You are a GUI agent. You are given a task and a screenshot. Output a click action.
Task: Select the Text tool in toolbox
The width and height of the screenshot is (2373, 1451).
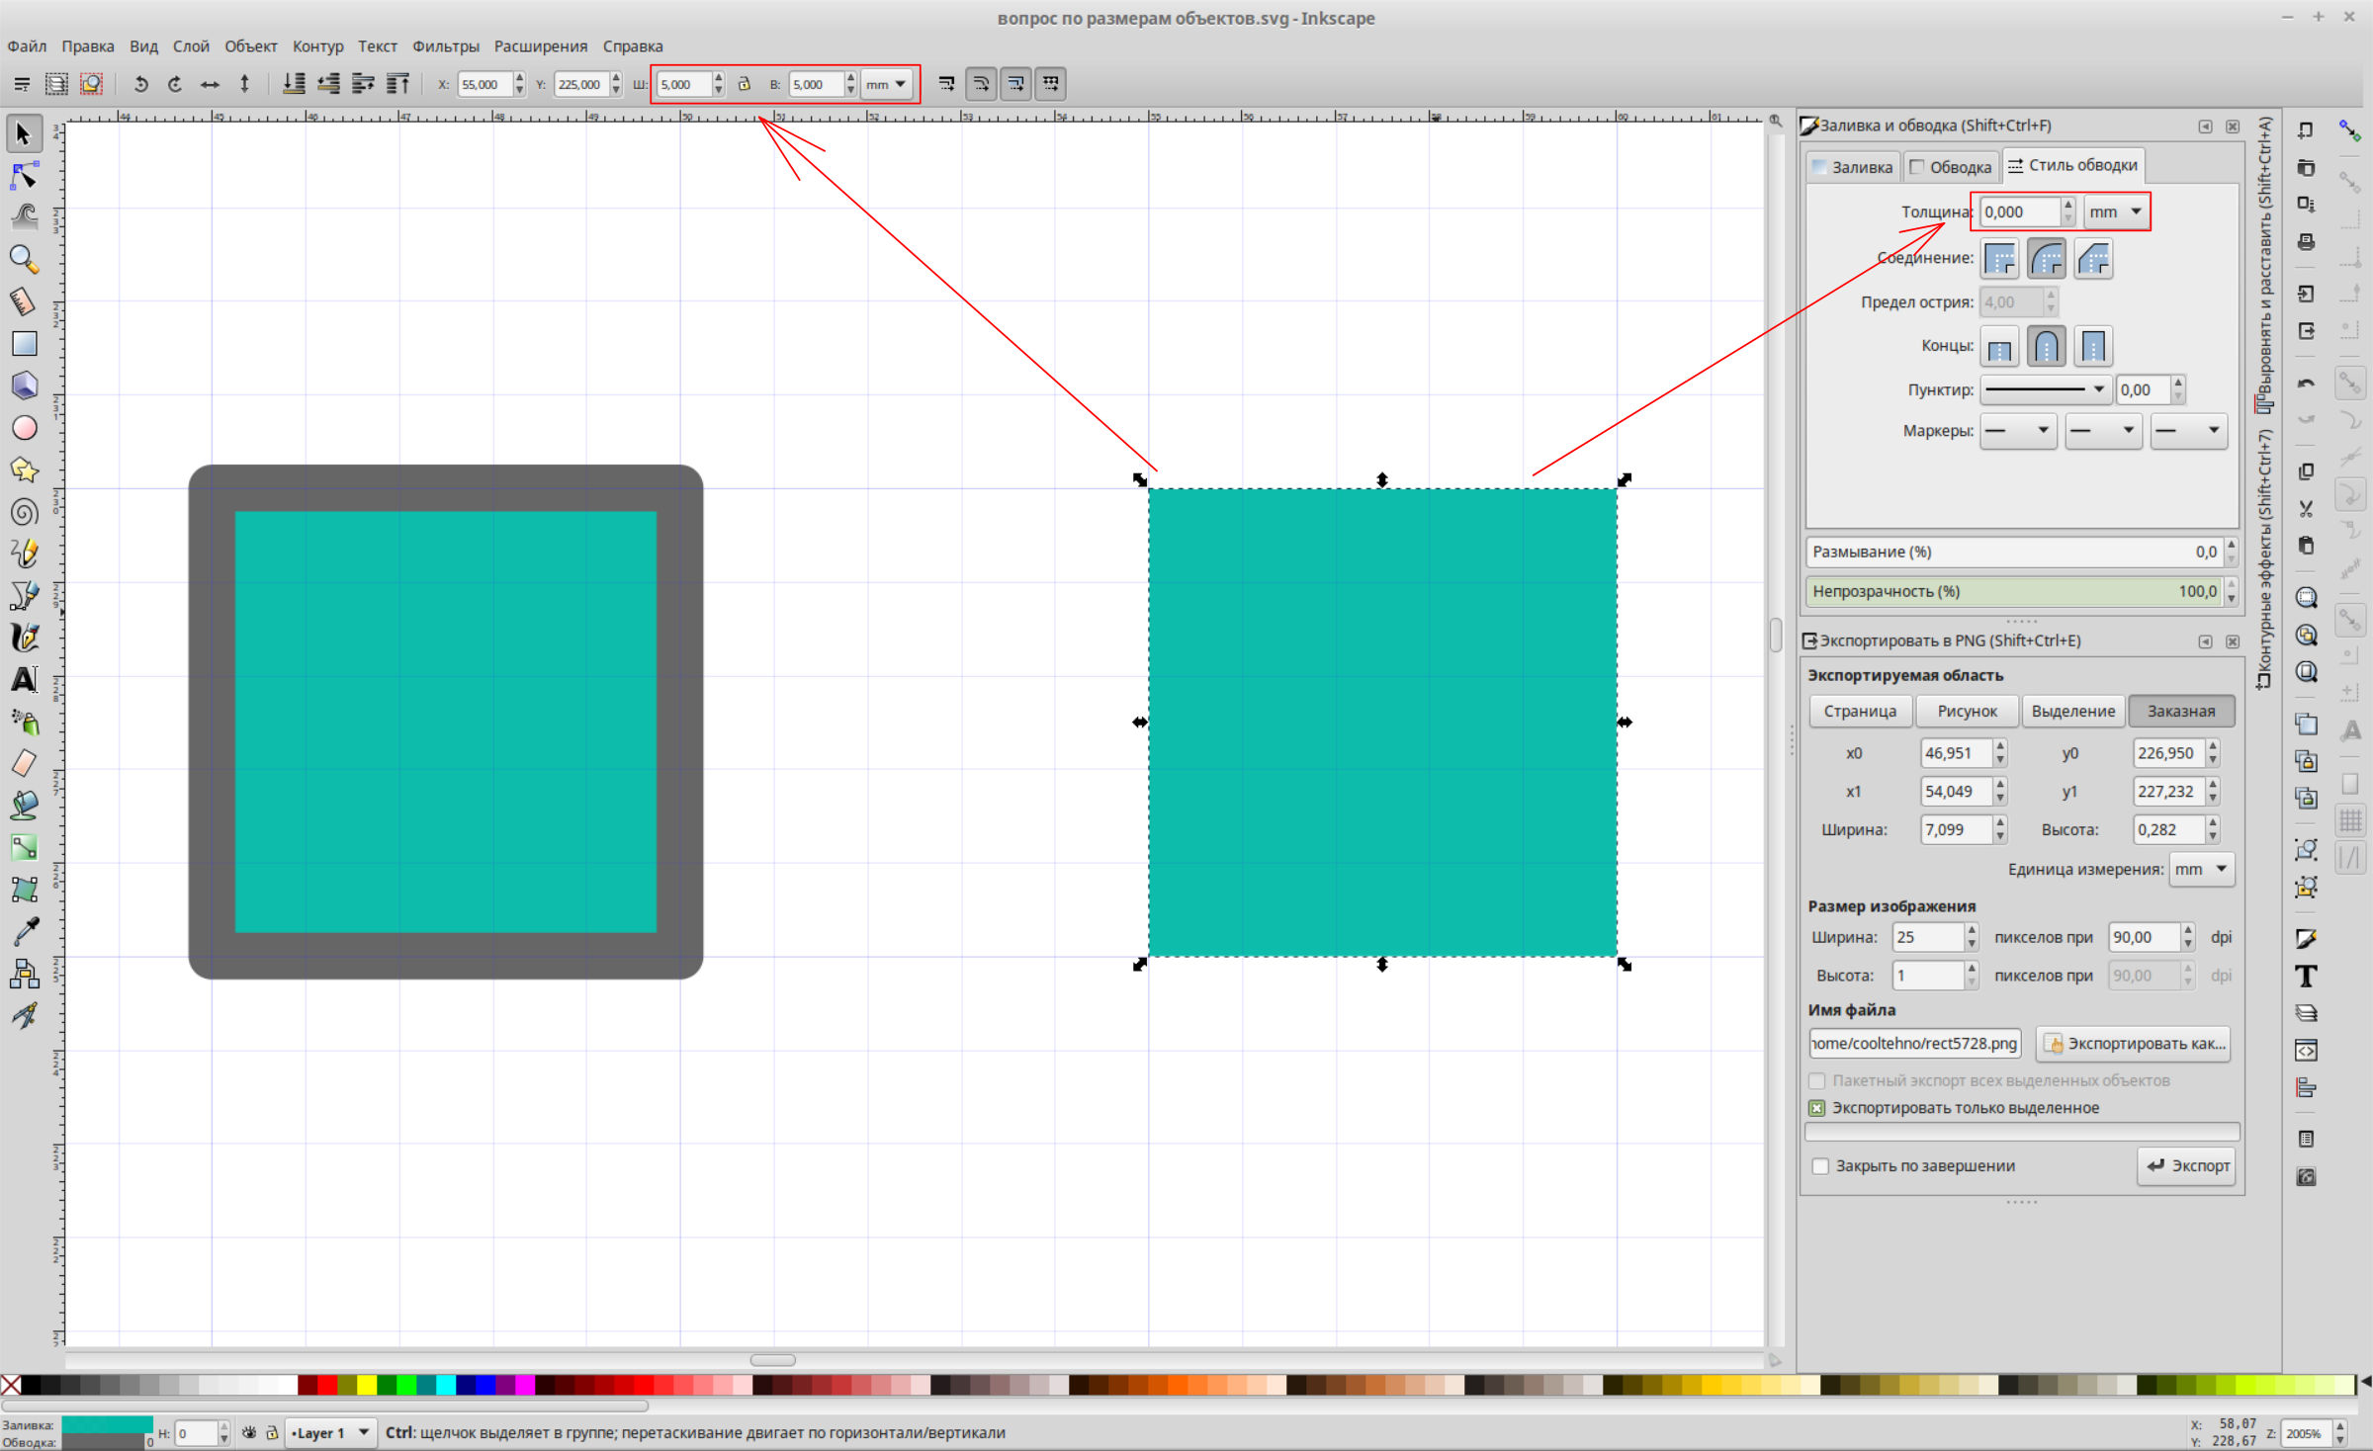click(x=24, y=680)
